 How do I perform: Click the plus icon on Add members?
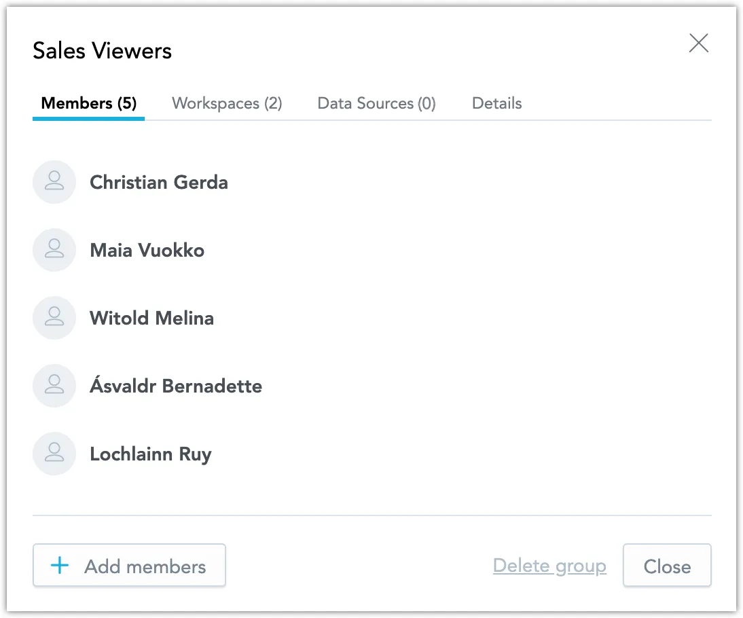coord(60,565)
